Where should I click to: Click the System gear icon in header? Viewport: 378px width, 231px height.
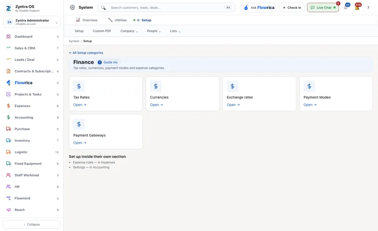pyautogui.click(x=72, y=7)
